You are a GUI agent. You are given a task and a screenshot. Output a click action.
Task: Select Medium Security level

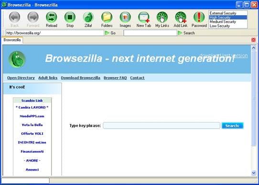tap(228, 22)
